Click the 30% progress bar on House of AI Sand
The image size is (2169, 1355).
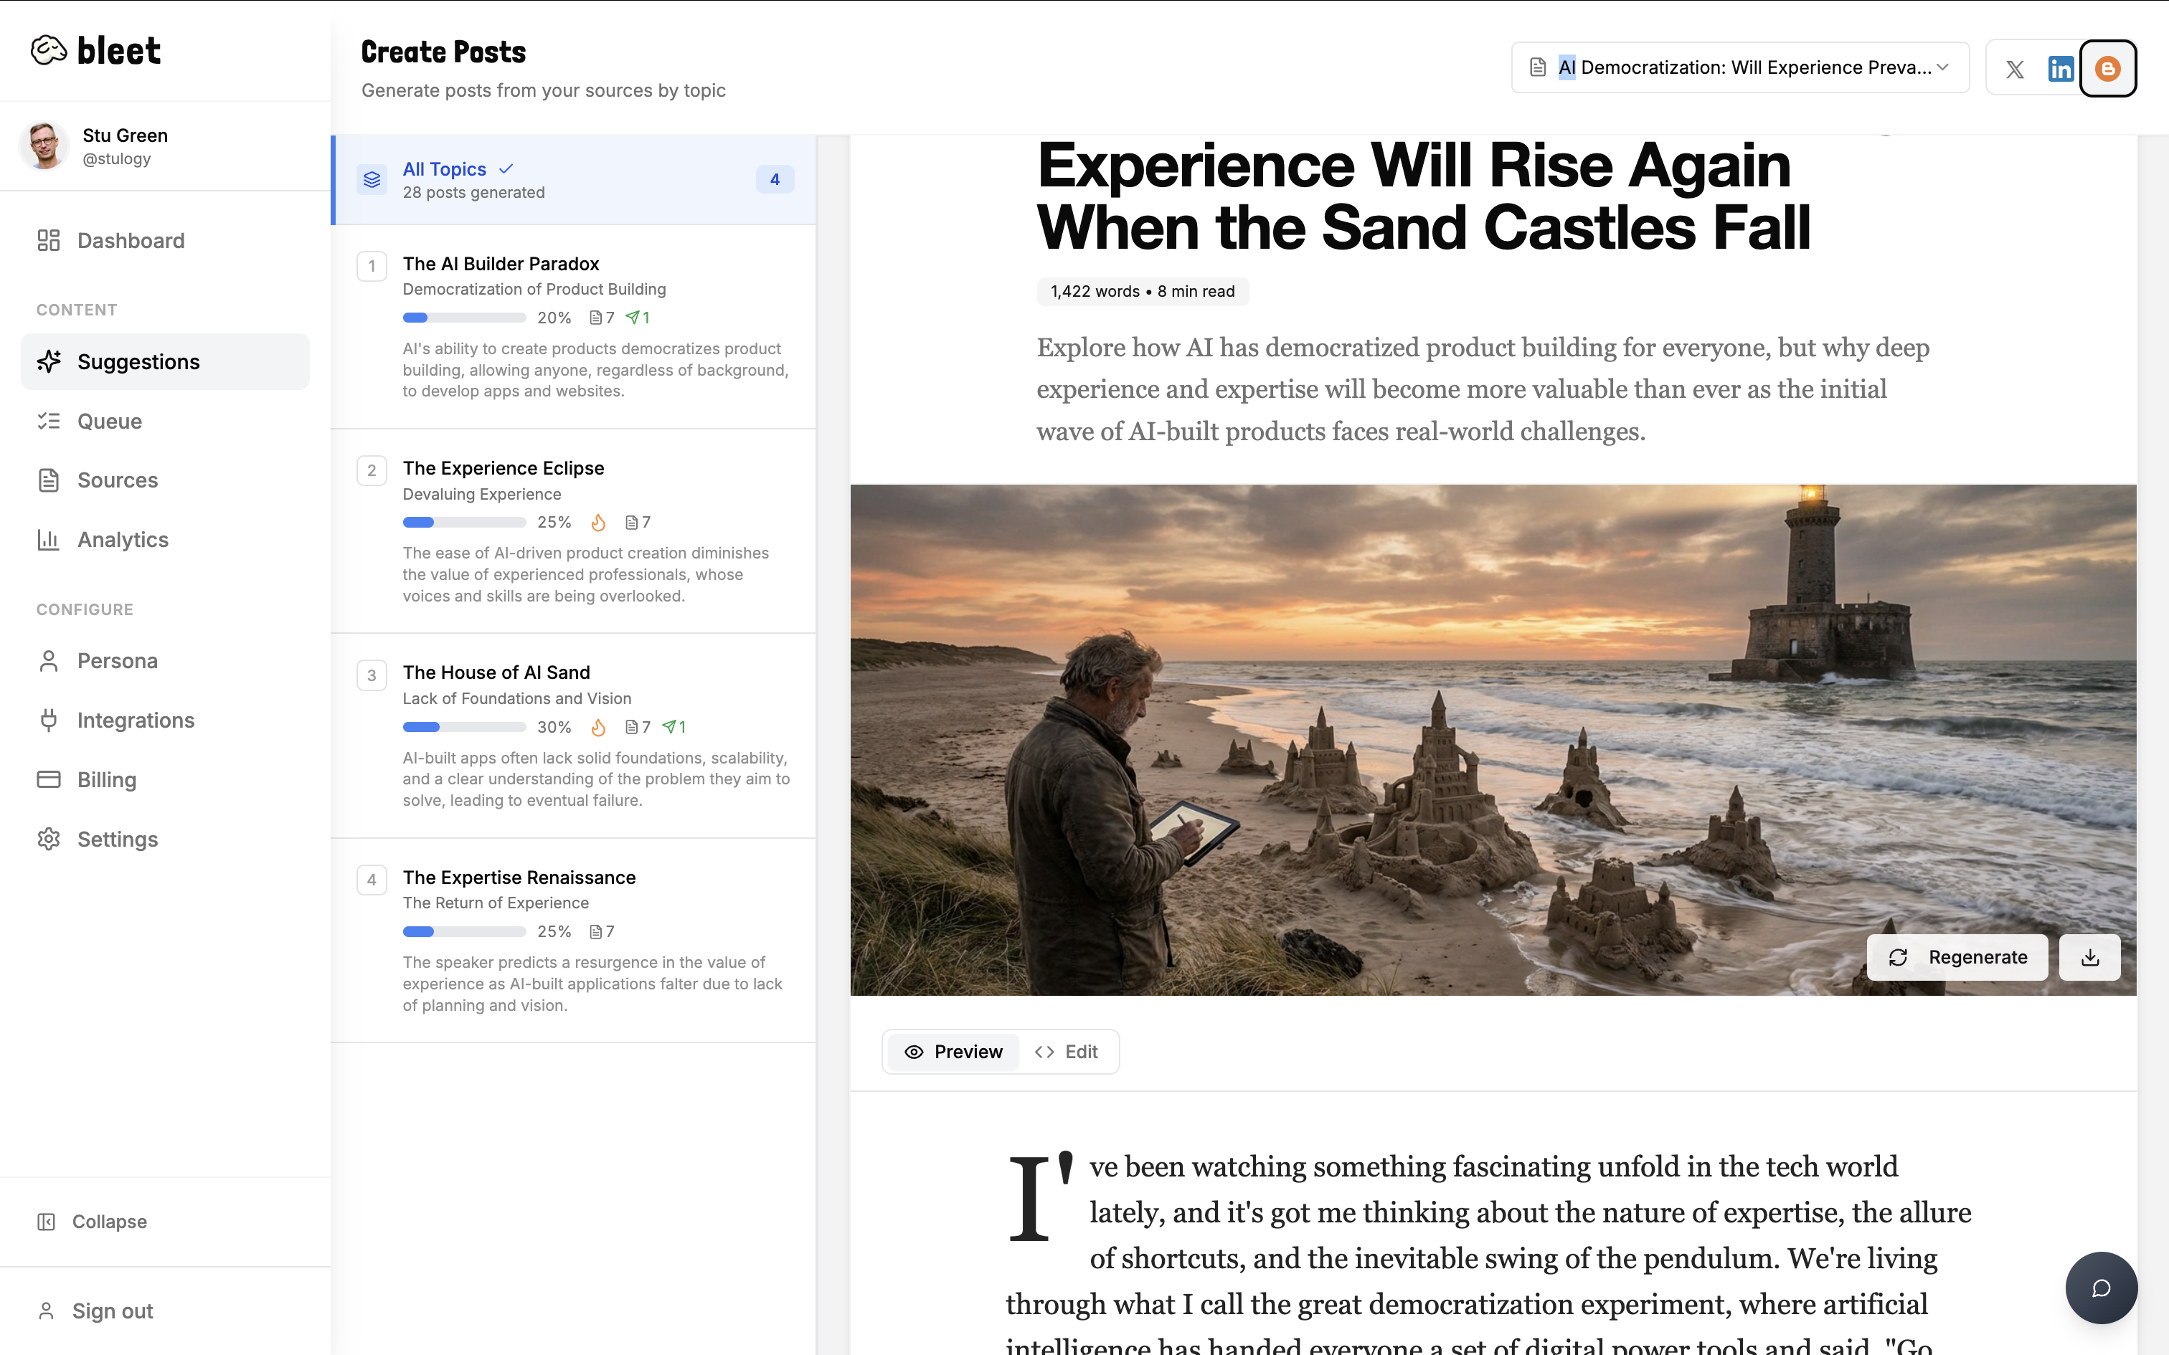click(463, 727)
